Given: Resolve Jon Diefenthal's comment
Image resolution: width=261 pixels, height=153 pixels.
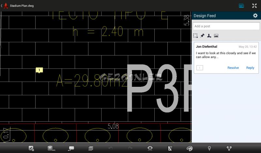Looking at the screenshot, I should pyautogui.click(x=233, y=68).
